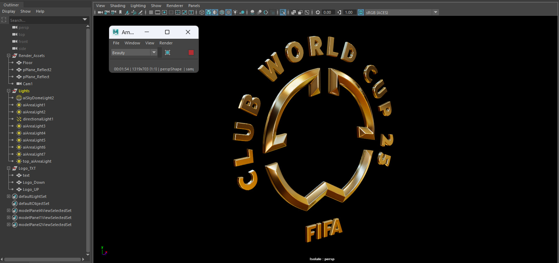
Task: Toggle the viewport Shadows icon
Action: (242, 12)
